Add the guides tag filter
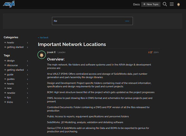Screen dimensions: 186x136 pos(16,79)
